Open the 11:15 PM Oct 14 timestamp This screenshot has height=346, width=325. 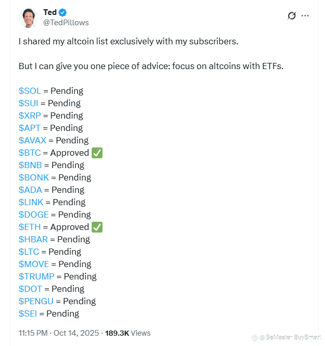[x=58, y=333]
